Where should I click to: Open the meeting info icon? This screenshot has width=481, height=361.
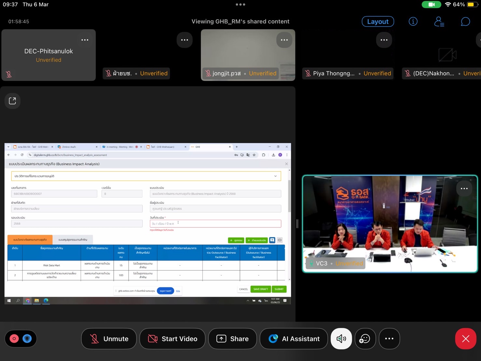coord(413,22)
